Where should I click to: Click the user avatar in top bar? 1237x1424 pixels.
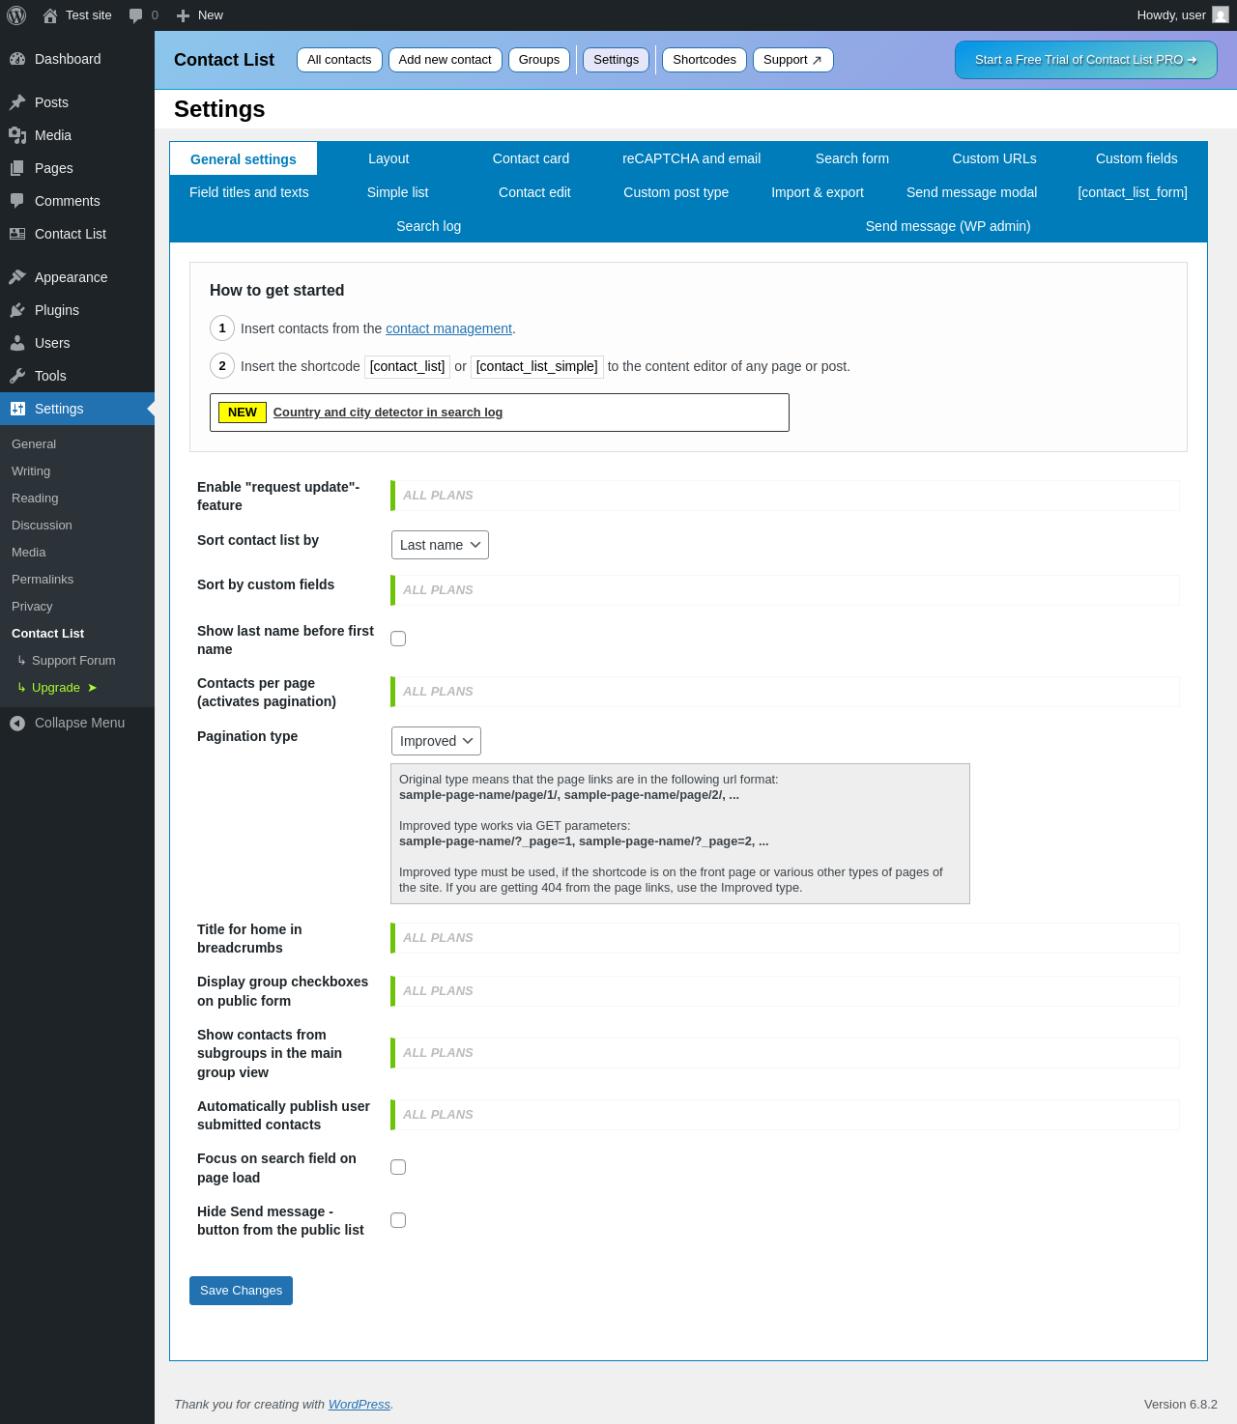coord(1221,15)
